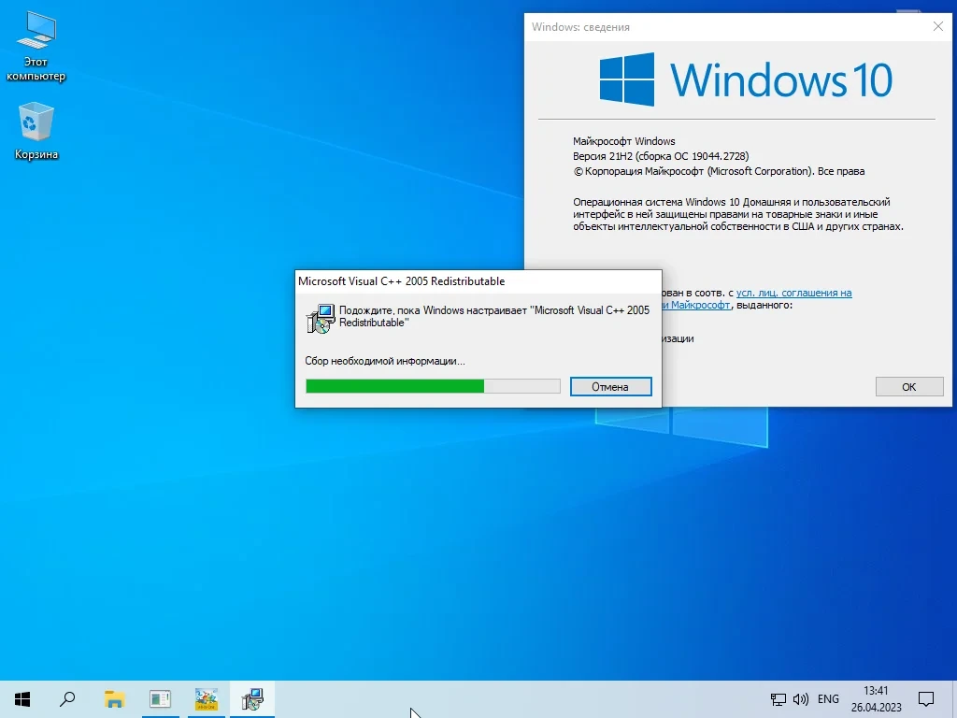Activate the colorful installer taskbar icon

207,699
